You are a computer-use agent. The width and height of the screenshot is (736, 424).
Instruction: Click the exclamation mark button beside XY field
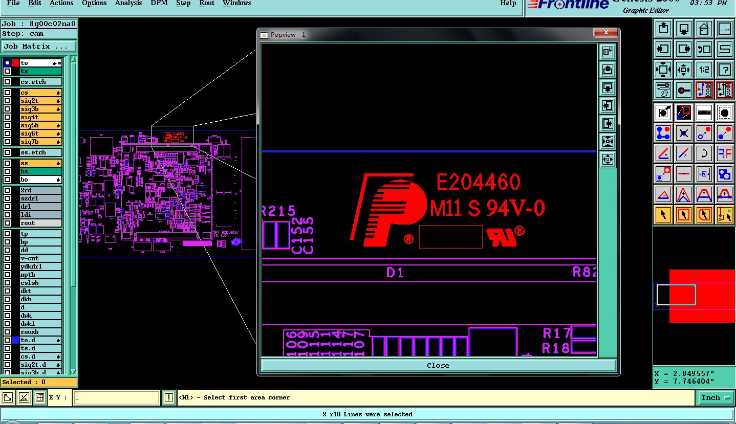[x=168, y=397]
